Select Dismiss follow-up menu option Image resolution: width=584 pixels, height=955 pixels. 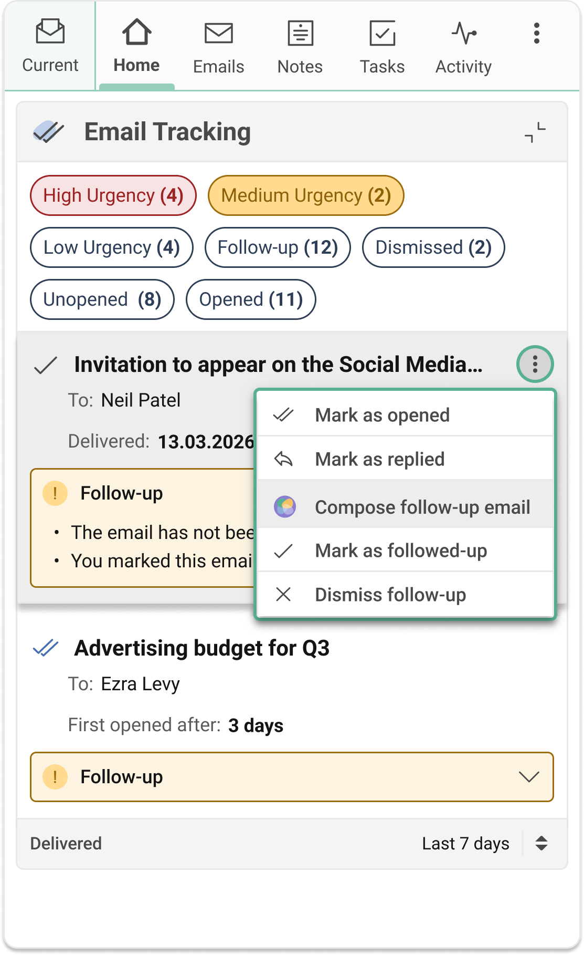406,595
